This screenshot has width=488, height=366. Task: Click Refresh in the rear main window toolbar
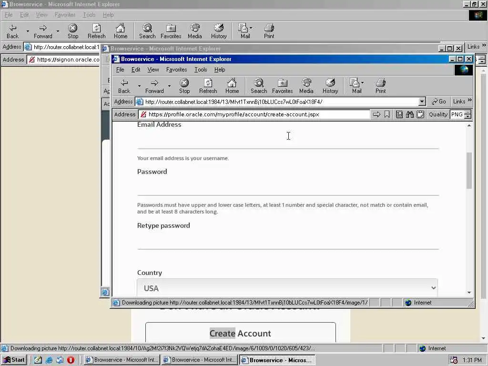tap(96, 31)
